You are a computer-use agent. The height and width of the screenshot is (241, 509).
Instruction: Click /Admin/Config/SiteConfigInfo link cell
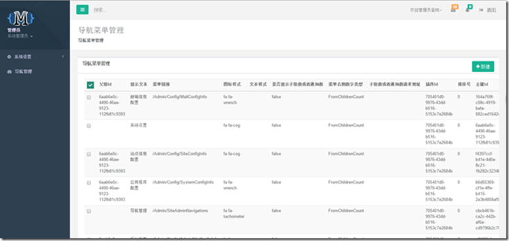179,154
